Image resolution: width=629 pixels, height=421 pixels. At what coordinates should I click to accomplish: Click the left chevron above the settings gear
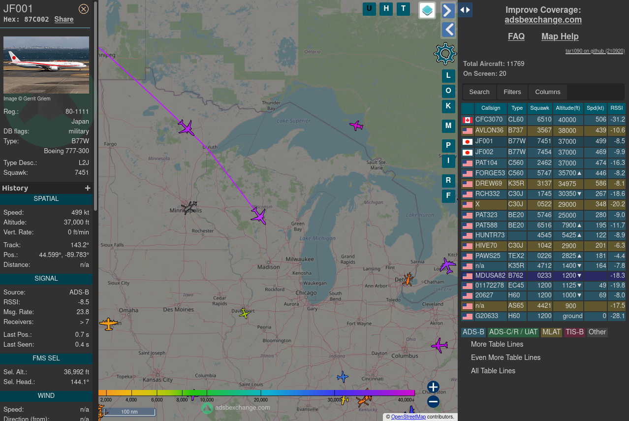pyautogui.click(x=448, y=30)
